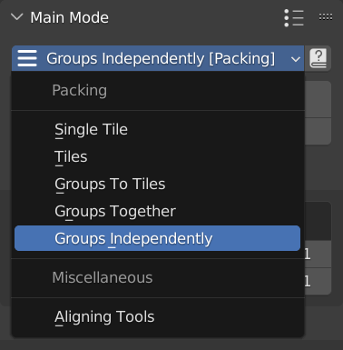Click the mode selector's dropdown arrow
Image resolution: width=343 pixels, height=350 pixels.
(x=296, y=59)
